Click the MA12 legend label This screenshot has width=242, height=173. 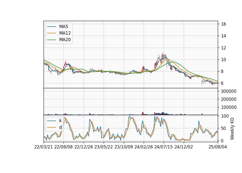point(65,33)
